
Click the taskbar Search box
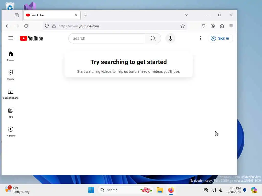point(126,190)
